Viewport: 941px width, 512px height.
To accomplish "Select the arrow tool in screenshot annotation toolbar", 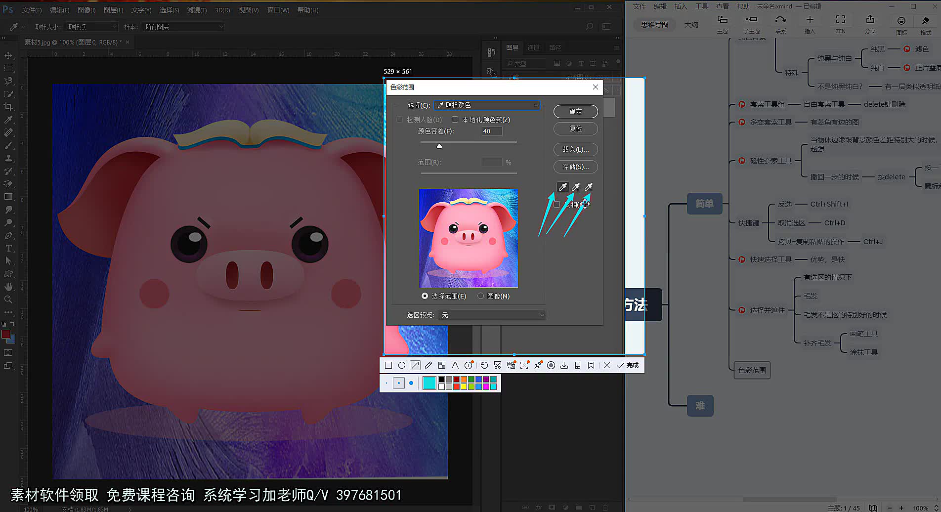I will click(415, 365).
